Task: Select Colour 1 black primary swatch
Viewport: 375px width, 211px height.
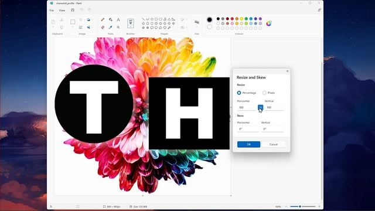Action: pyautogui.click(x=210, y=19)
